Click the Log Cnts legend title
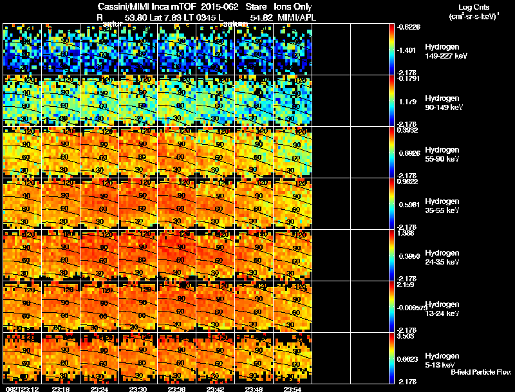Viewport: 515px width, 392px height. point(474,7)
